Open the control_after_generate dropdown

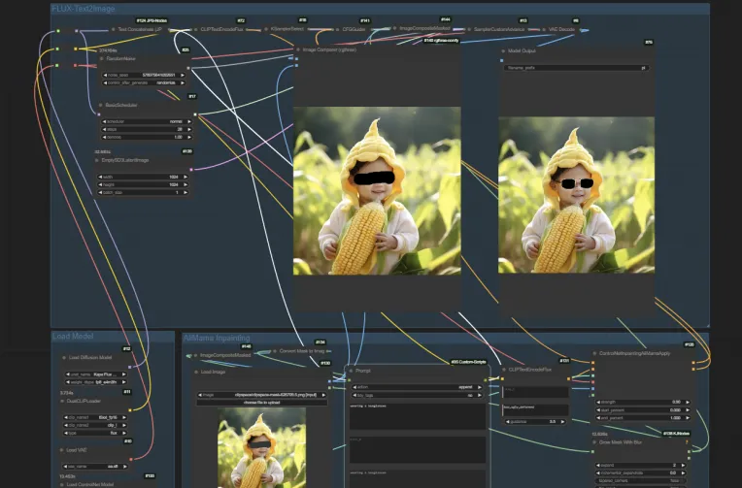(144, 82)
